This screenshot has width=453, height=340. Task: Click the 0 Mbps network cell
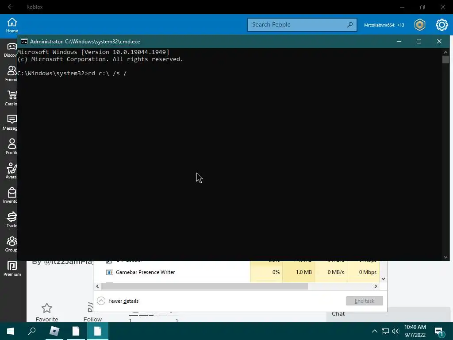(364, 272)
